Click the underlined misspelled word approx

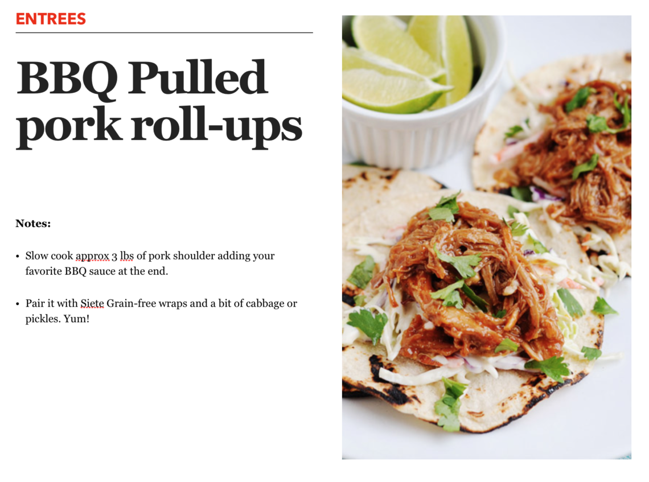(x=92, y=256)
